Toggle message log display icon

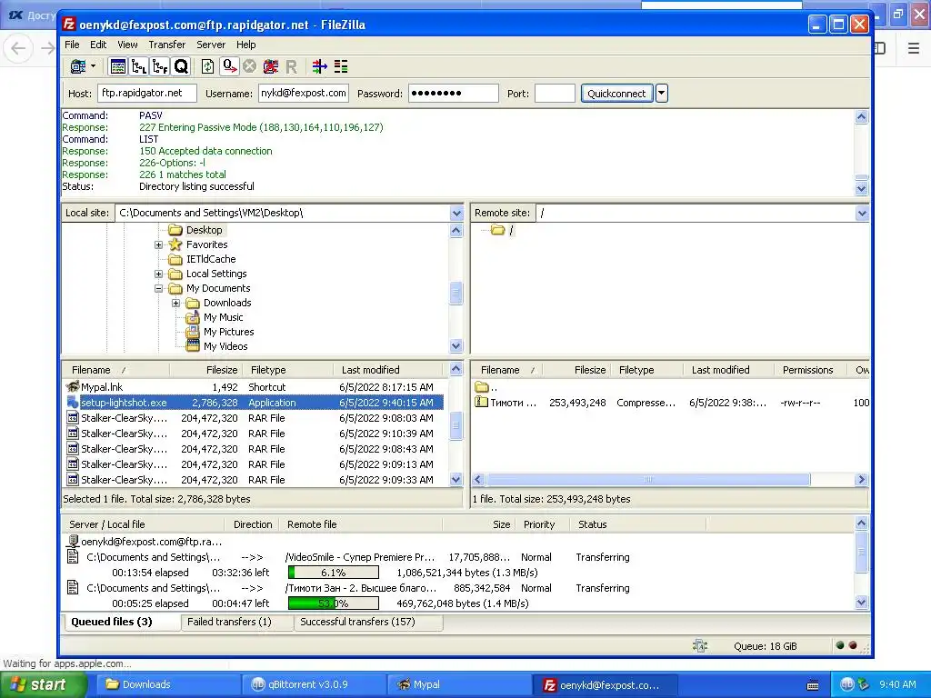click(x=118, y=66)
